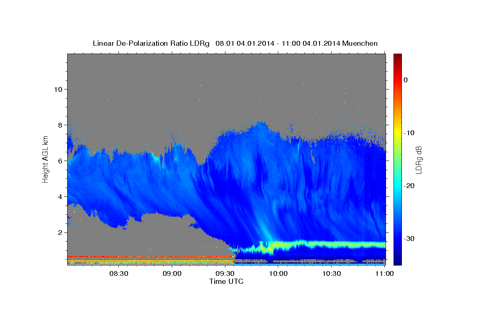Click the height axis label '8'
This screenshot has height=318, width=477.
61,125
